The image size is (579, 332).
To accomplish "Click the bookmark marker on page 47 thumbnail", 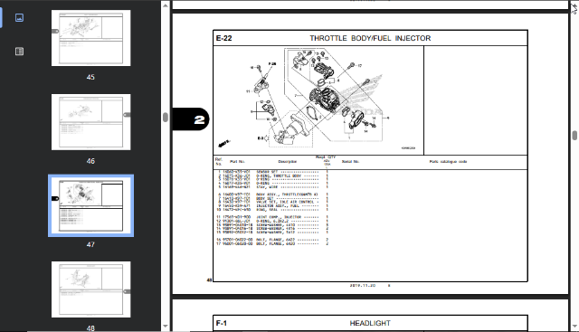I will coord(55,199).
